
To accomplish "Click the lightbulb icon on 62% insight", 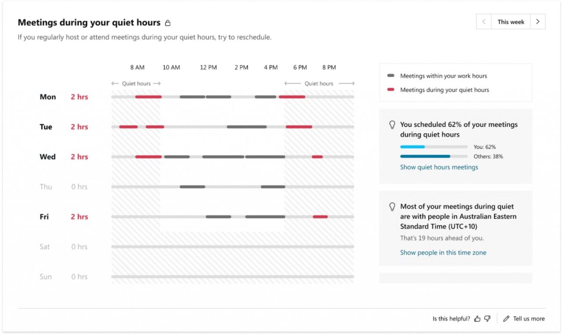I will click(x=392, y=125).
